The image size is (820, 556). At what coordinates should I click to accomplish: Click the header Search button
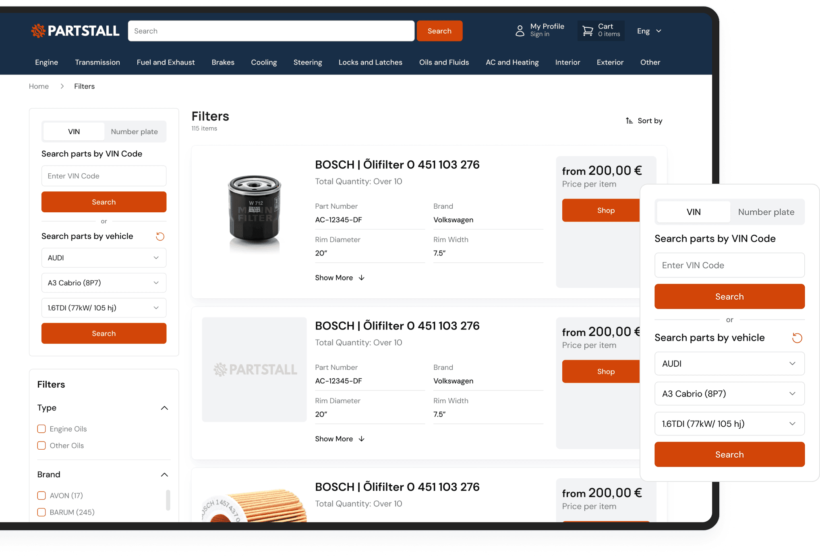(439, 31)
